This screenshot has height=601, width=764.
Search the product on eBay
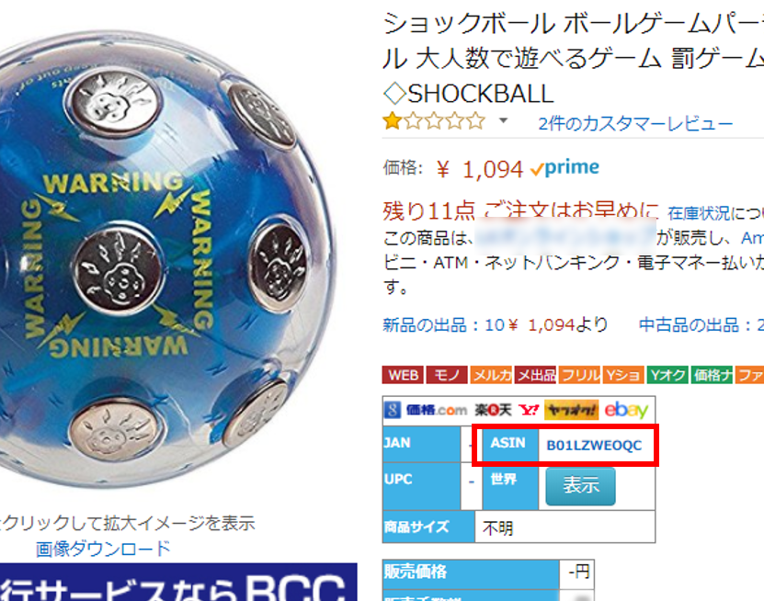point(627,410)
